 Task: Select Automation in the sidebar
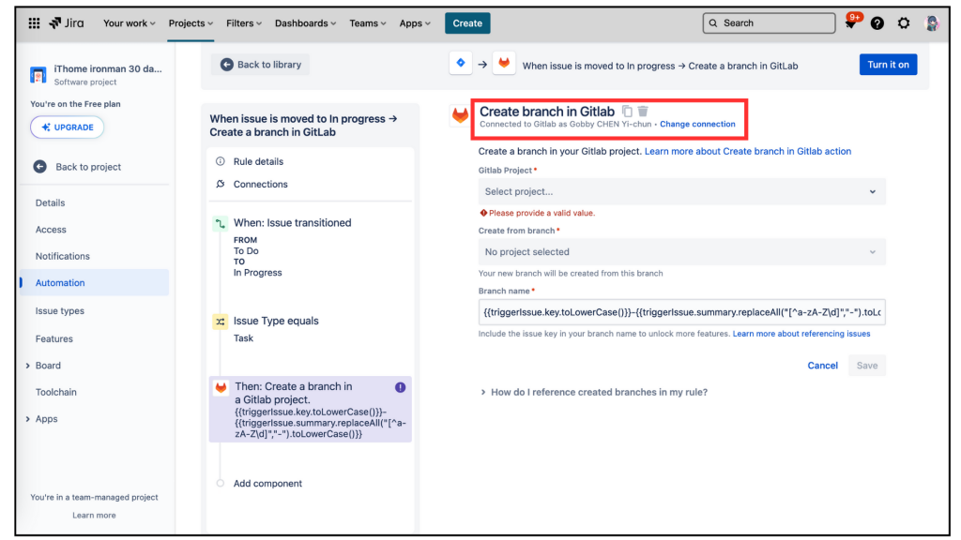click(95, 282)
